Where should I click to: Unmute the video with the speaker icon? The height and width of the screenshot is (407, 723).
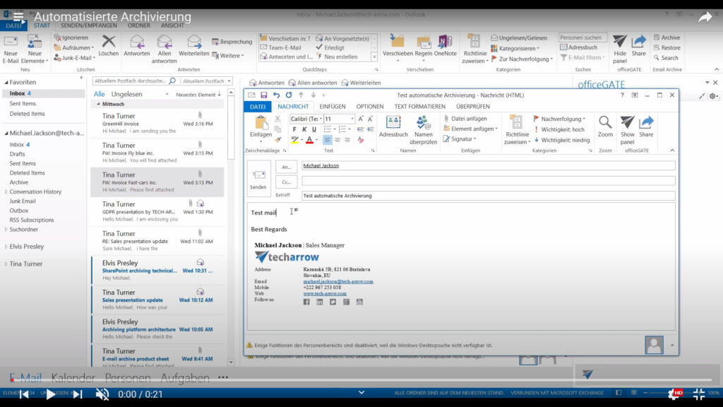pyautogui.click(x=102, y=394)
